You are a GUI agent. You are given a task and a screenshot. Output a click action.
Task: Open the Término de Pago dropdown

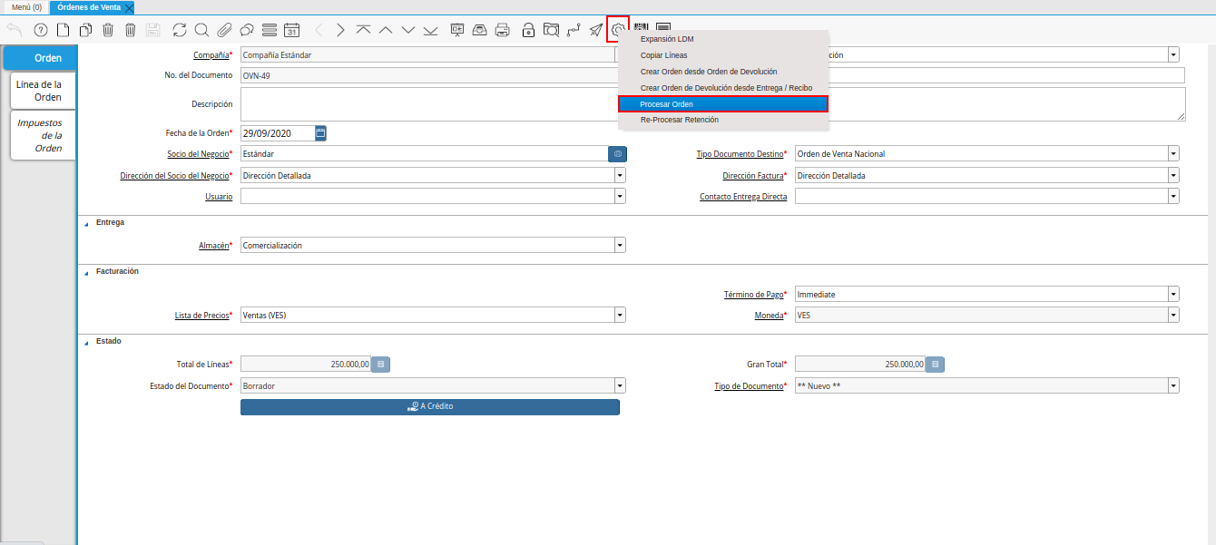pos(1173,295)
